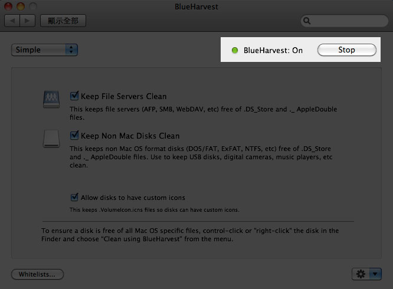Click the magnifying glass search icon

click(307, 21)
